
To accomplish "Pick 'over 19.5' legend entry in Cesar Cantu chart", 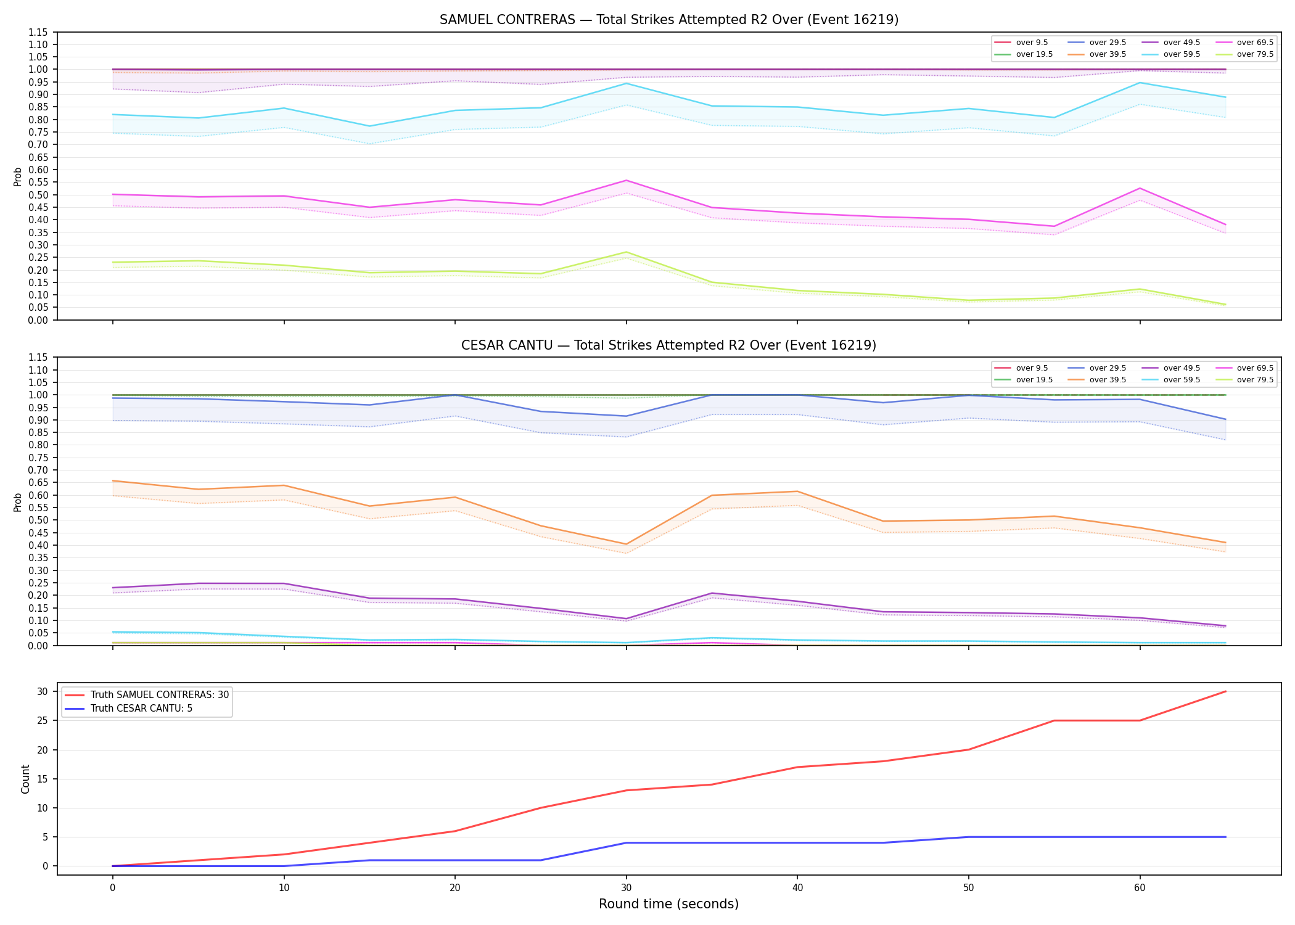I will (x=1024, y=380).
